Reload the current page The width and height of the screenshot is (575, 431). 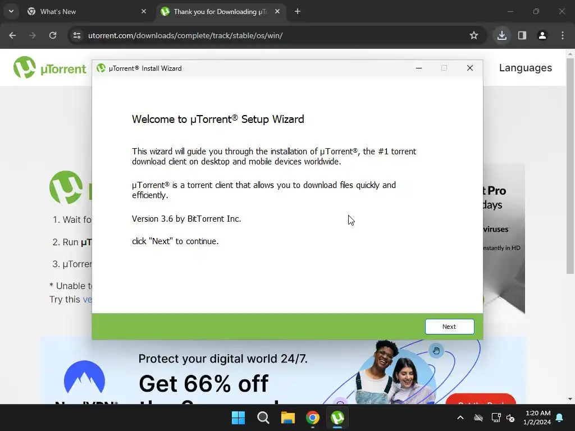pos(53,35)
